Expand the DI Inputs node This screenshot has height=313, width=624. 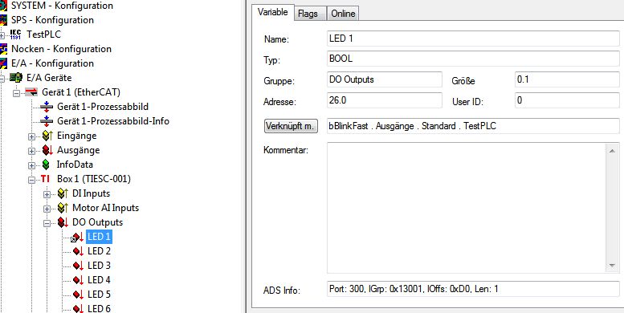coord(47,194)
